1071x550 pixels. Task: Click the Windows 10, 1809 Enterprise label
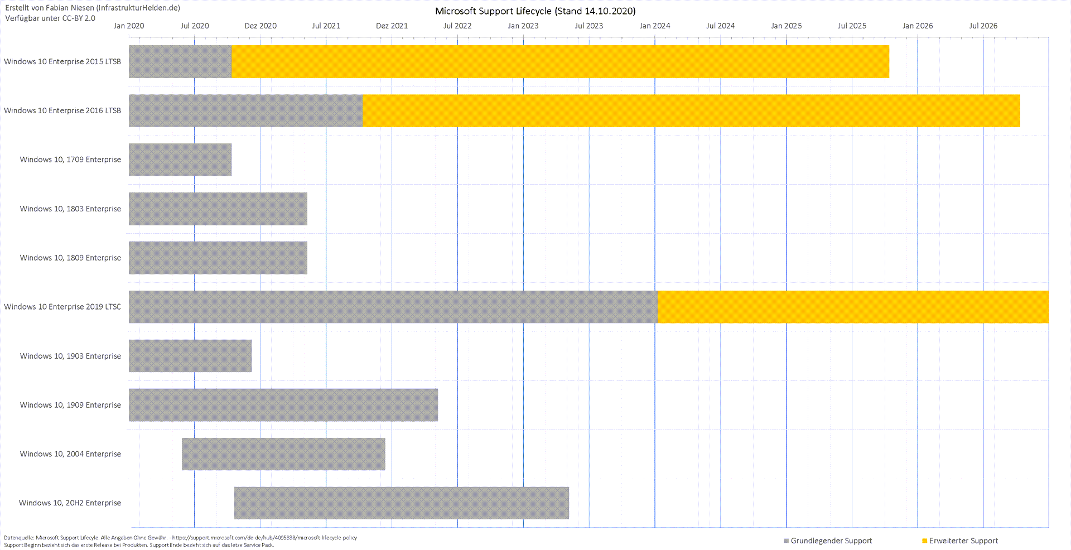70,258
